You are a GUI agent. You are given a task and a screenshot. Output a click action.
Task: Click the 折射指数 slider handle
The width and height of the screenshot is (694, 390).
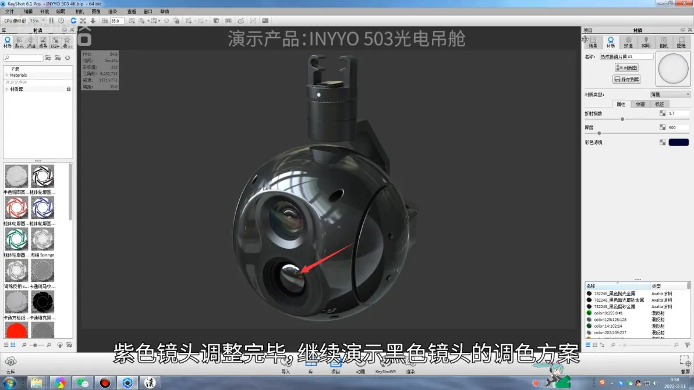click(x=622, y=119)
